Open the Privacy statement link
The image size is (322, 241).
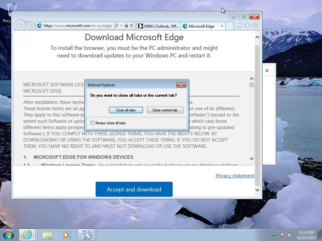point(235,176)
